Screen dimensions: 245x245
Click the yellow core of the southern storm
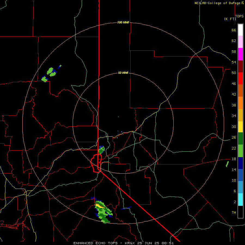coord(99,206)
